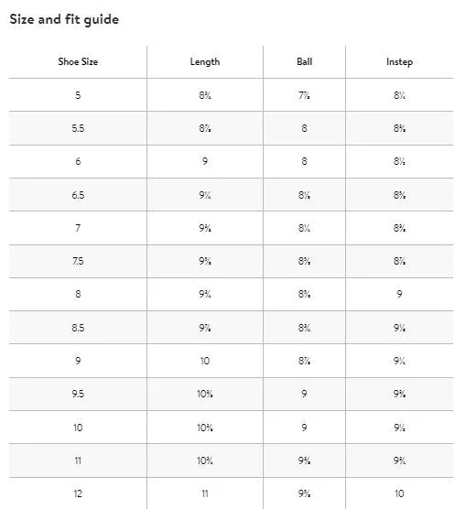Click the shoe size 7.5 cell

pos(78,261)
